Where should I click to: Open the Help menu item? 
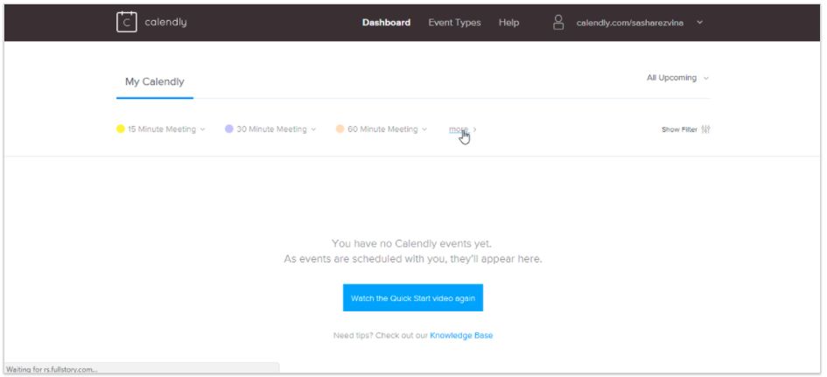508,23
